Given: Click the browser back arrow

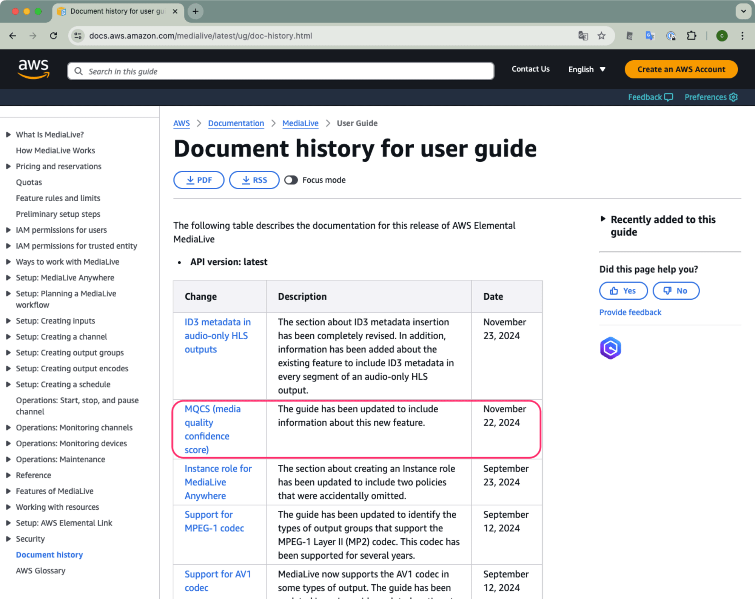Looking at the screenshot, I should click(13, 36).
